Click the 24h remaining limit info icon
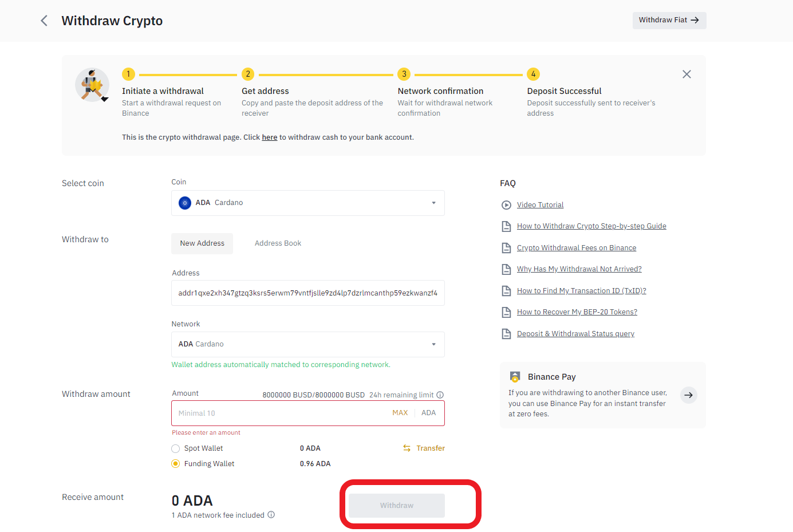This screenshot has width=793, height=532. click(x=440, y=395)
